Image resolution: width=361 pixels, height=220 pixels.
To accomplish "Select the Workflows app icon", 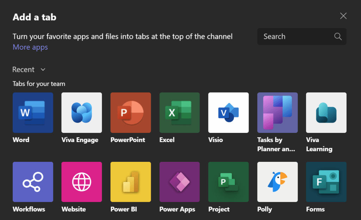I will coord(33,182).
